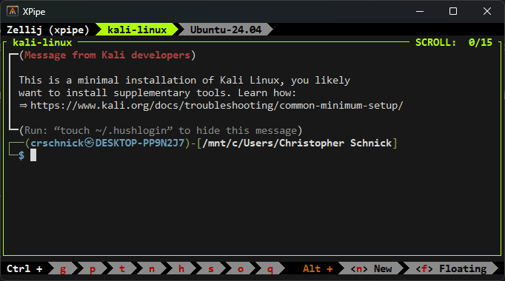Image resolution: width=505 pixels, height=281 pixels.
Task: Click the /mnt/c/Users/Christopher Schnick path
Action: coord(297,143)
